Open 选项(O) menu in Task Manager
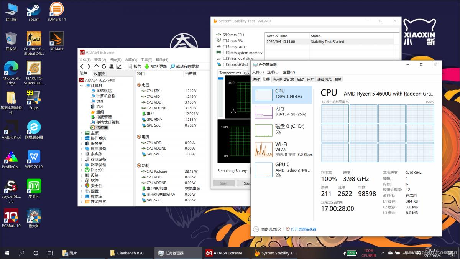The width and height of the screenshot is (460, 259). pyautogui.click(x=273, y=72)
